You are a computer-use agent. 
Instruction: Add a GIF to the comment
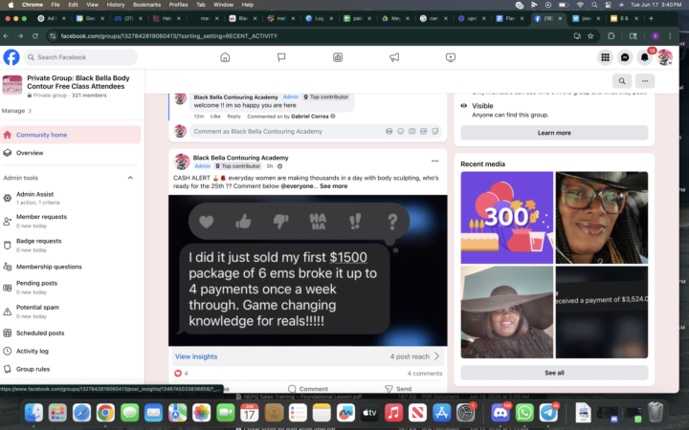point(423,131)
